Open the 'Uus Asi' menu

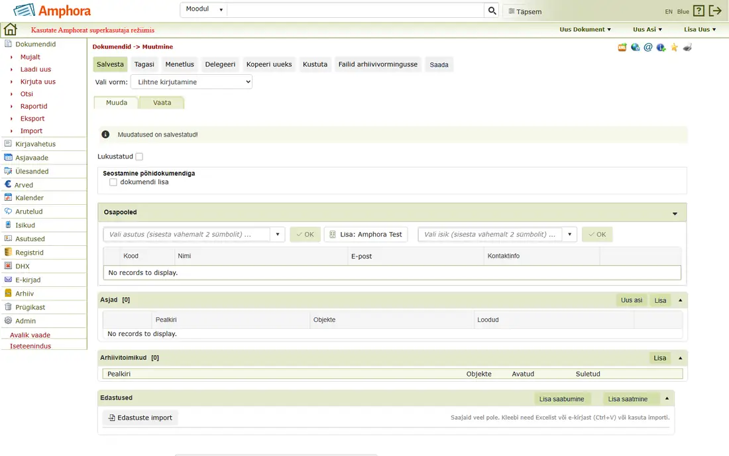click(x=647, y=29)
